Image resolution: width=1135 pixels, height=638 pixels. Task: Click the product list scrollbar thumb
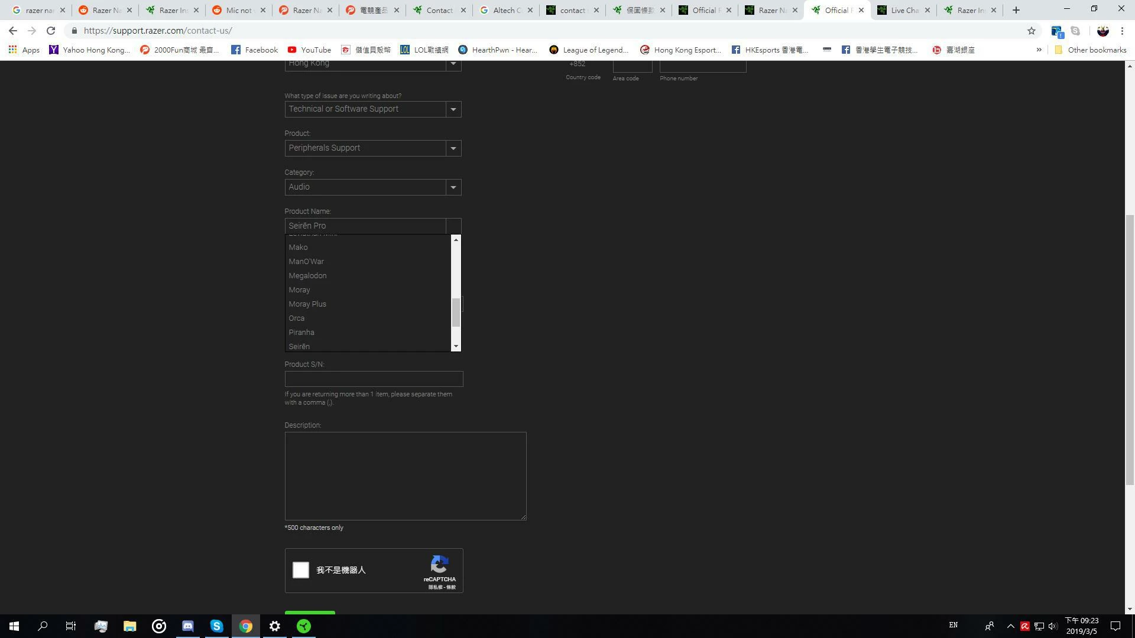[456, 313]
